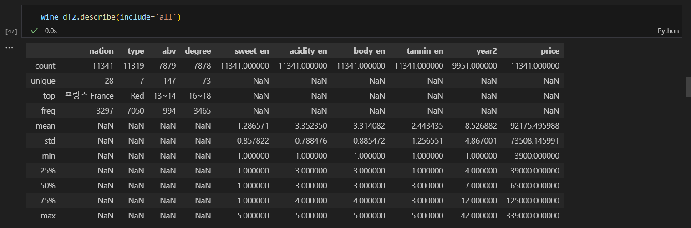Click the count row label
The image size is (691, 228).
tap(45, 66)
